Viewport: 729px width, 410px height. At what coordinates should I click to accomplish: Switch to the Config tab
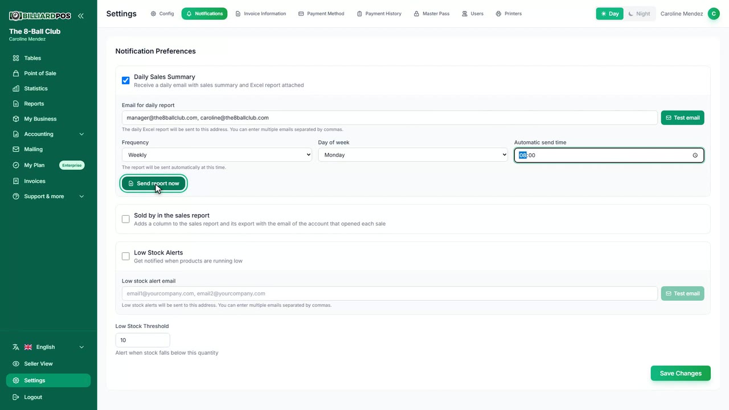pos(162,14)
